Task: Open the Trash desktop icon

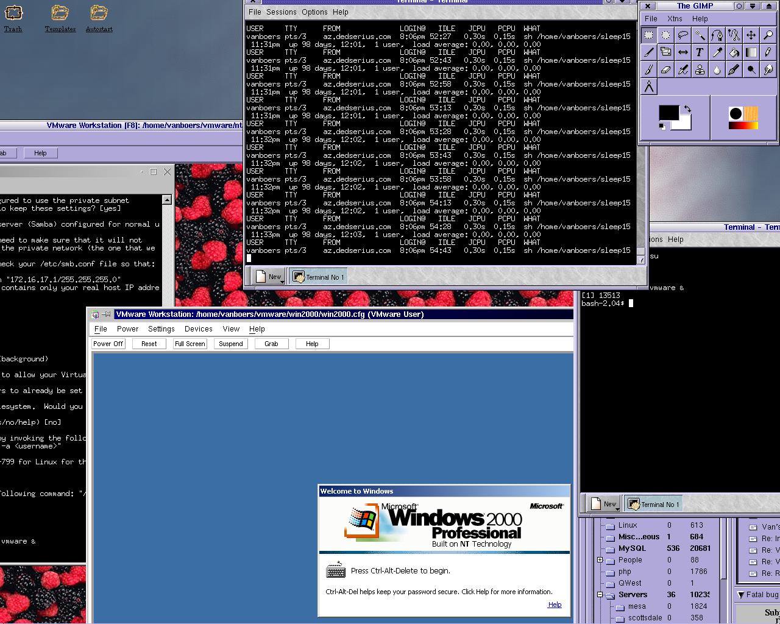Action: 13,18
